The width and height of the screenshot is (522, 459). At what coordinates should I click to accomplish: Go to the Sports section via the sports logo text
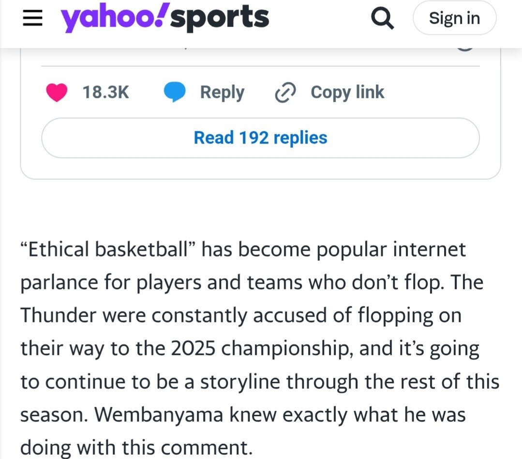click(x=221, y=18)
